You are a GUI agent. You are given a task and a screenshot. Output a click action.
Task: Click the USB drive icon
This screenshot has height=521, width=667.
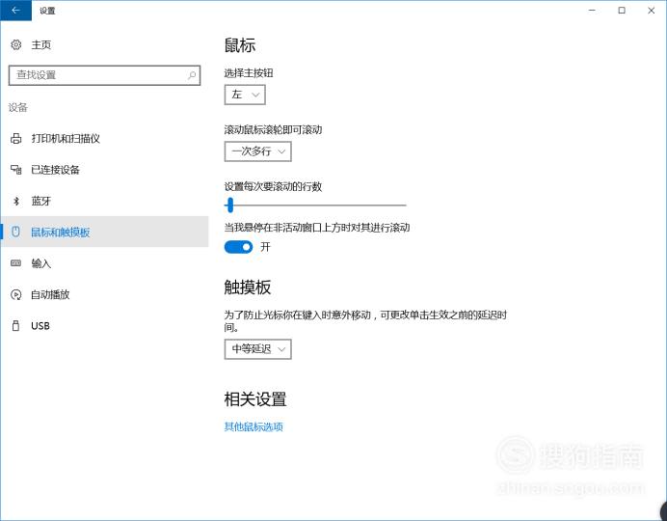pyautogui.click(x=15, y=326)
